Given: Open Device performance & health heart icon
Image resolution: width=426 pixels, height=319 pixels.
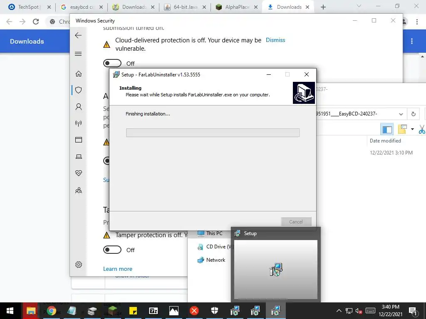Looking at the screenshot, I should click(x=79, y=173).
